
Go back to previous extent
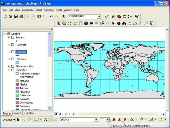click(x=91, y=23)
